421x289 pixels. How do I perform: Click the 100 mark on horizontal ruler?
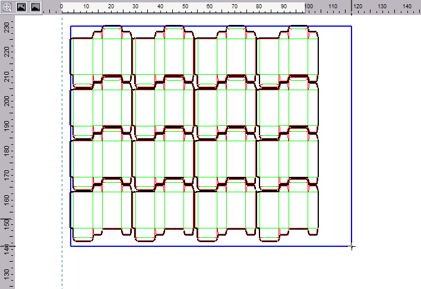click(309, 7)
